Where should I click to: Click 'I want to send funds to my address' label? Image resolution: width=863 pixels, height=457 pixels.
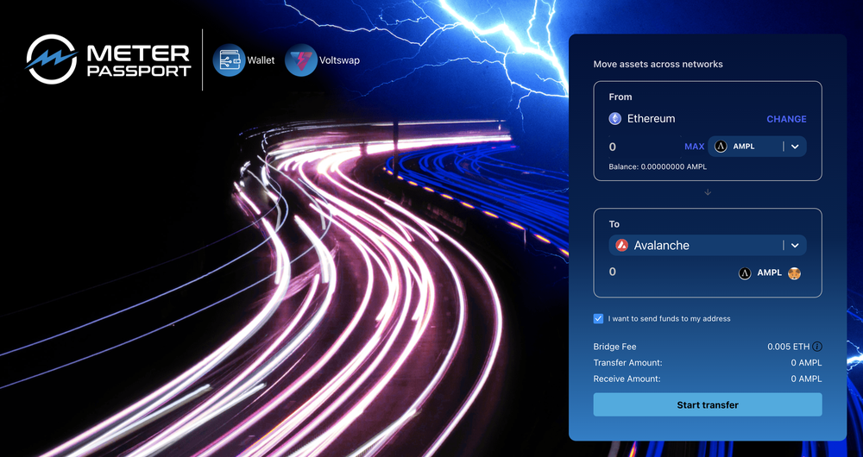coord(670,318)
